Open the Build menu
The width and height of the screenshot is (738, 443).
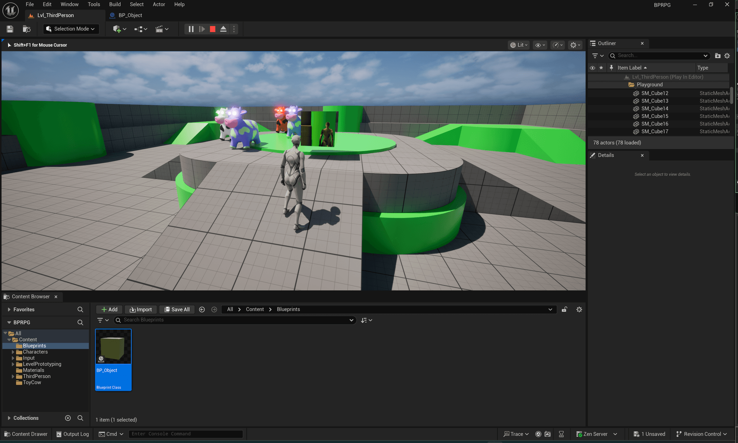coord(115,4)
